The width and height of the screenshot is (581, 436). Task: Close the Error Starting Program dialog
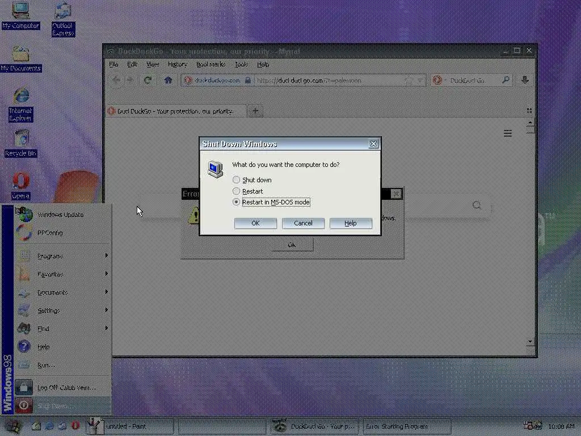tap(397, 194)
